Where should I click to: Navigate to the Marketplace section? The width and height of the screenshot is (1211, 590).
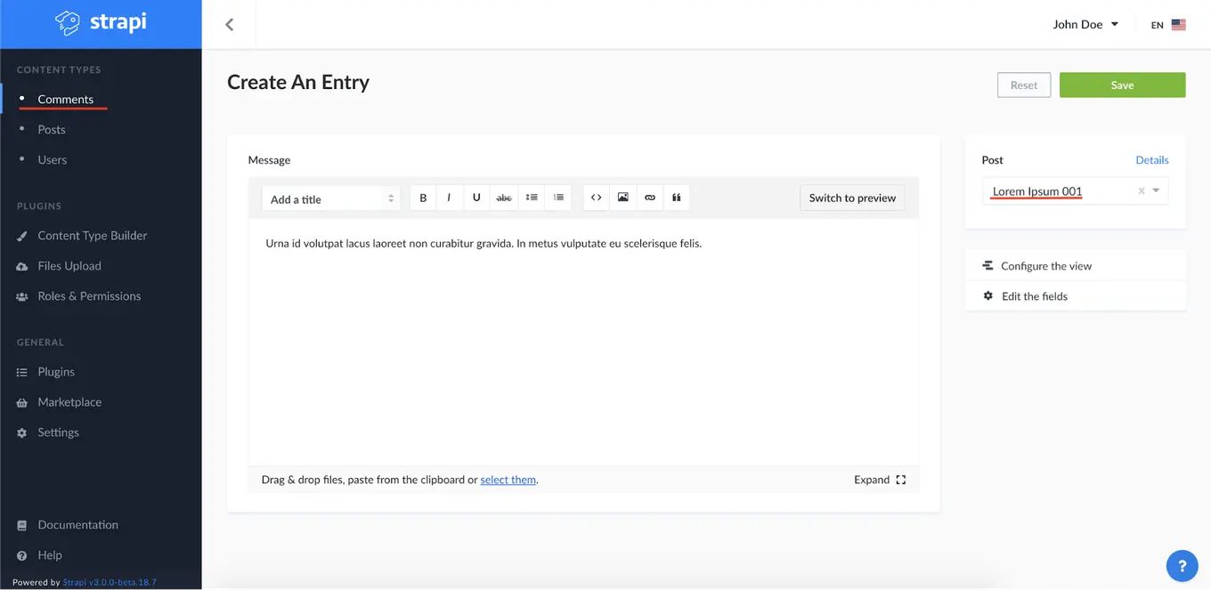point(69,401)
